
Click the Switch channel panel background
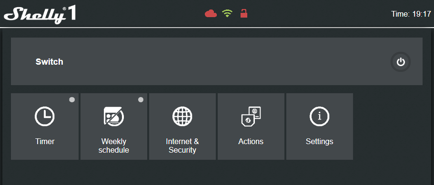[217, 61]
